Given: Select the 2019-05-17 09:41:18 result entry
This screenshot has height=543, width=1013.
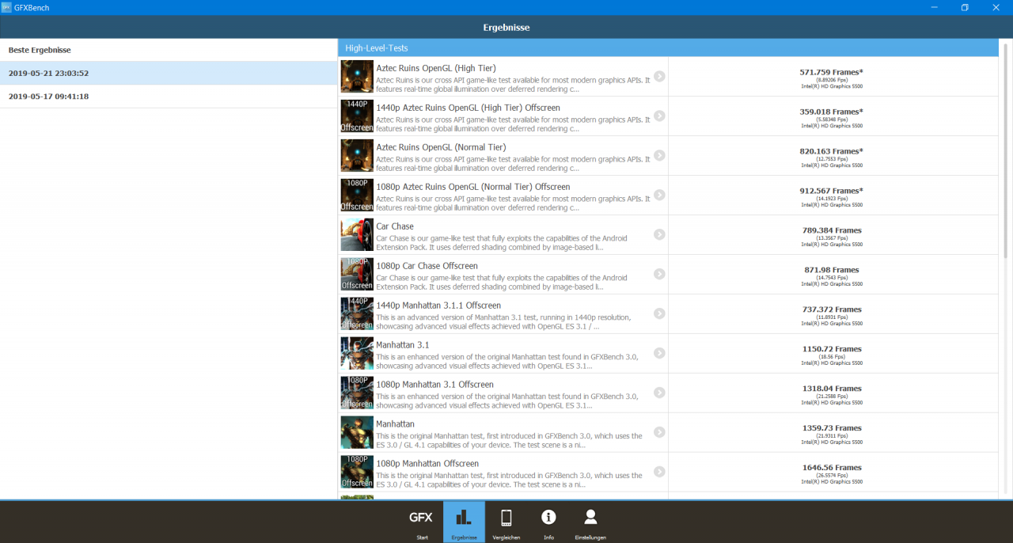Looking at the screenshot, I should coord(169,97).
